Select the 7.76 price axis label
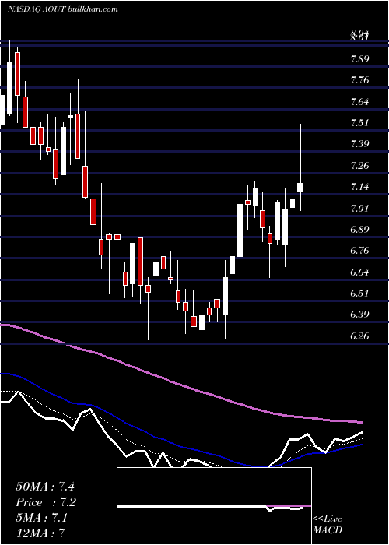 (x=359, y=80)
